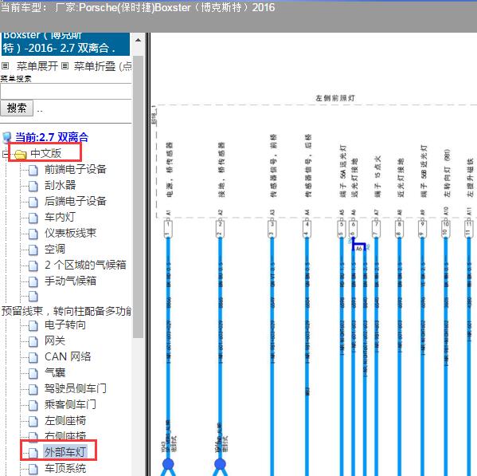Click the sidebar vertical scrollbar thumb
Viewport: 477px width, 476px height.
coord(138,196)
